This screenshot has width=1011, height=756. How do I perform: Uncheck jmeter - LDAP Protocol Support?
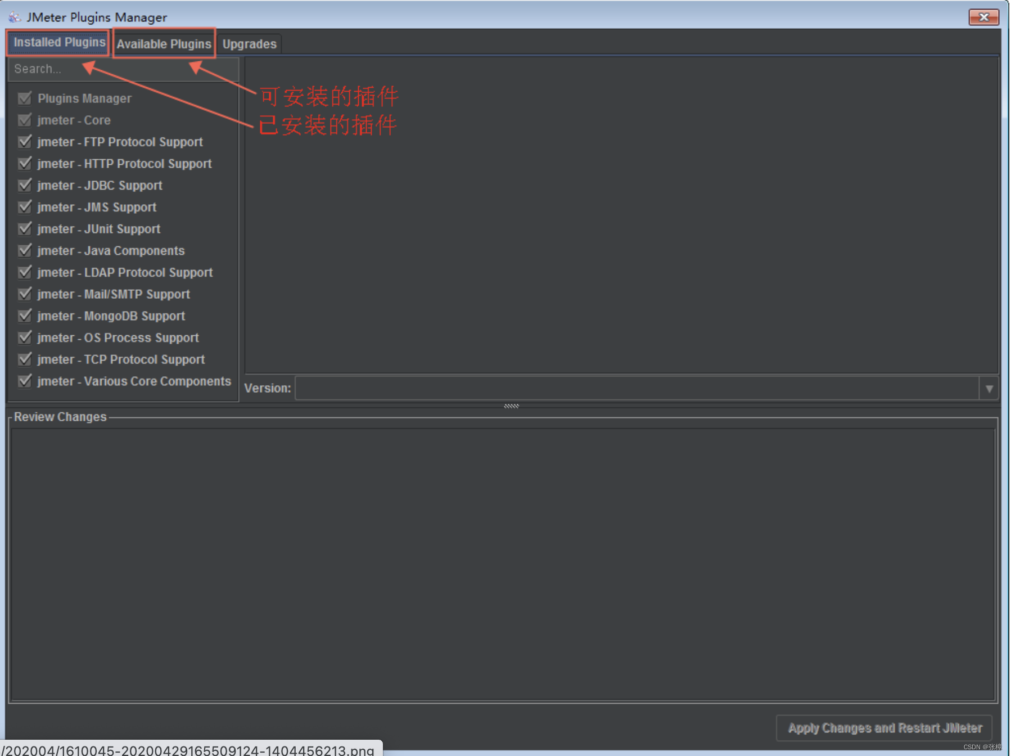[x=25, y=272]
